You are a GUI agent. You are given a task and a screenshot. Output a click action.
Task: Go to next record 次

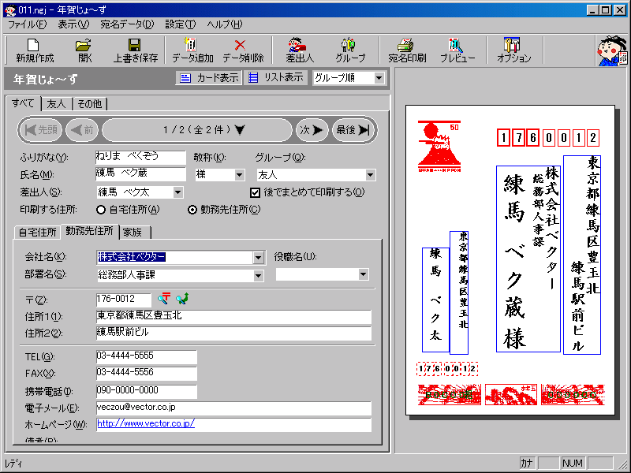point(312,130)
